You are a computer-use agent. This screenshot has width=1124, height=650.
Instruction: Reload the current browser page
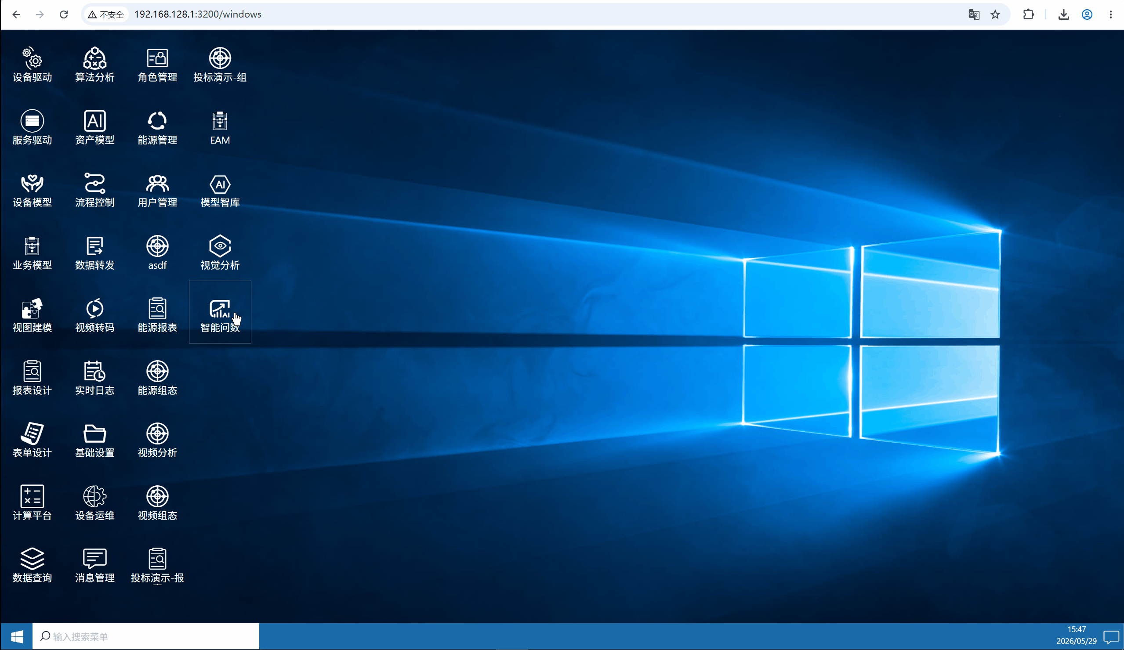[x=64, y=14]
